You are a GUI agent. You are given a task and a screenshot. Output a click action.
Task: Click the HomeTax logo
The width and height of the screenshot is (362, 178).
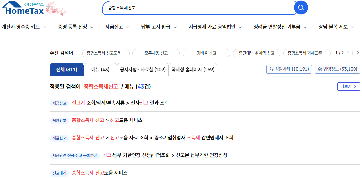(23, 8)
